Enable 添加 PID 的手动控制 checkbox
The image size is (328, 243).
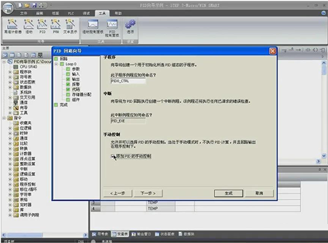(113, 156)
